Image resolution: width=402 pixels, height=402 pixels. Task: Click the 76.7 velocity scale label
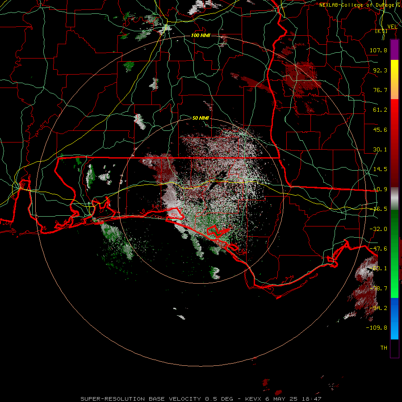pos(380,90)
